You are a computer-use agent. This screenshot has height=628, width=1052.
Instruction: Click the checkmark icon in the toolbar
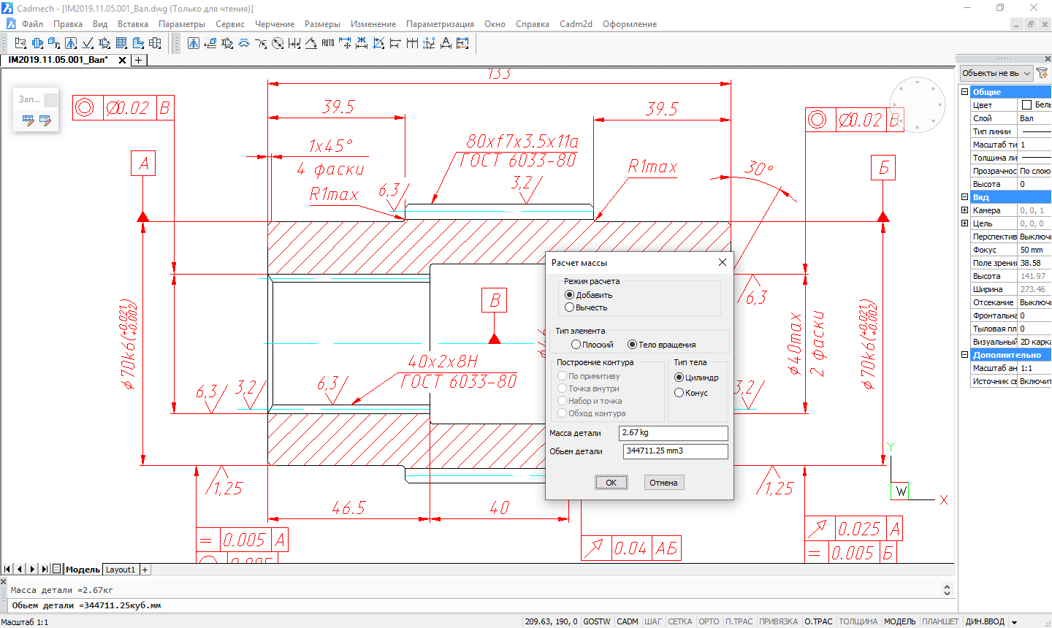(x=88, y=43)
